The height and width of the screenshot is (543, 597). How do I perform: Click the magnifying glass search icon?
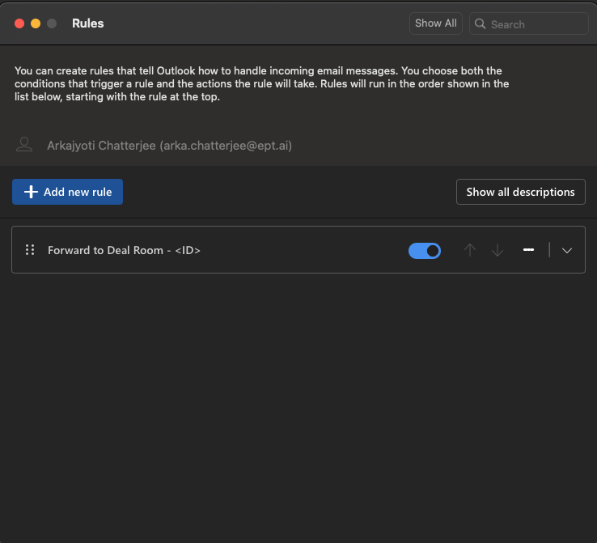click(481, 24)
